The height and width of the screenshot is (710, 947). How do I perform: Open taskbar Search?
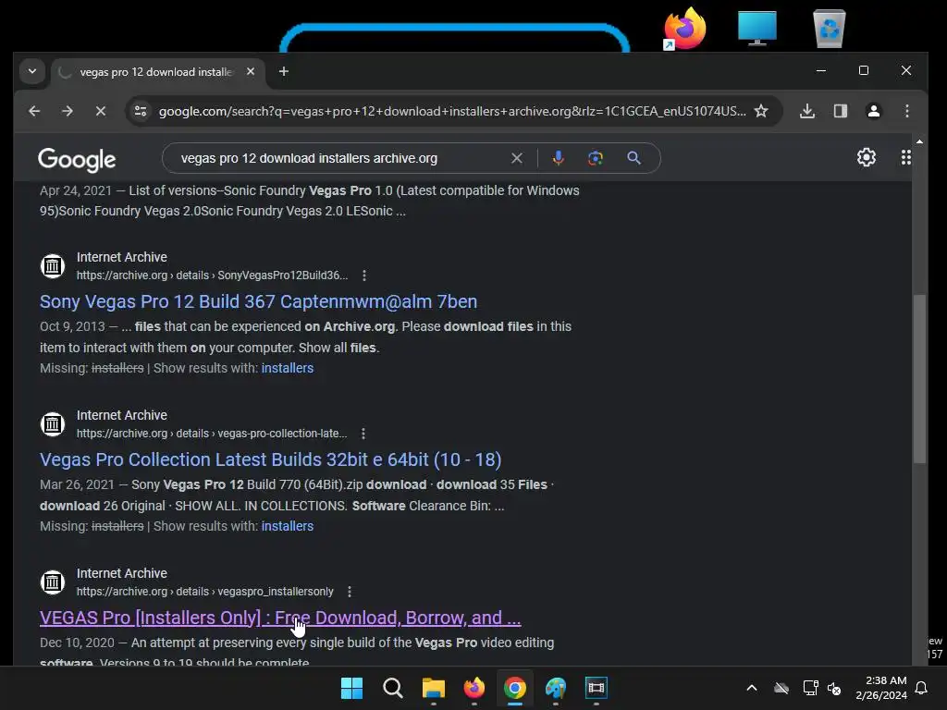pyautogui.click(x=392, y=688)
